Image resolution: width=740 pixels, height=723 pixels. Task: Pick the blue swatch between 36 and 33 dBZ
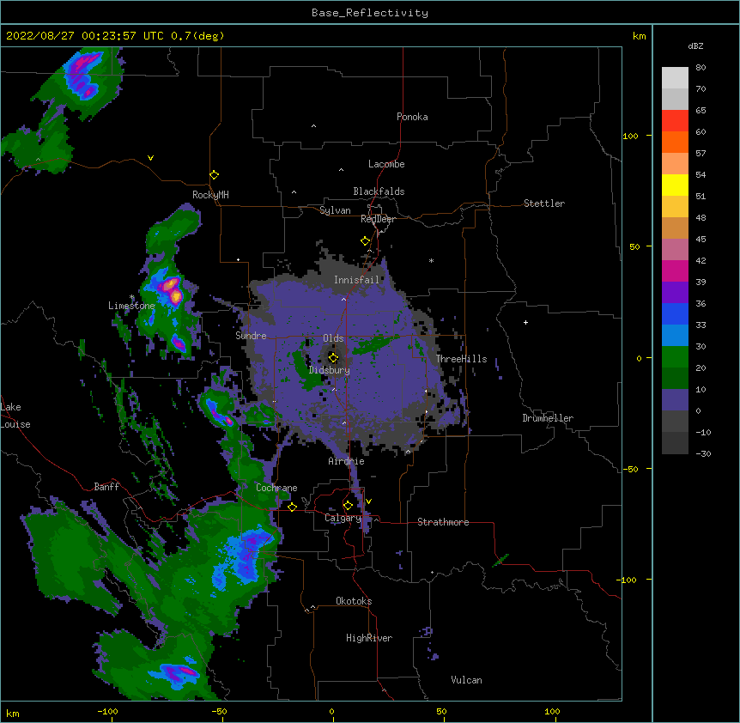pyautogui.click(x=675, y=313)
